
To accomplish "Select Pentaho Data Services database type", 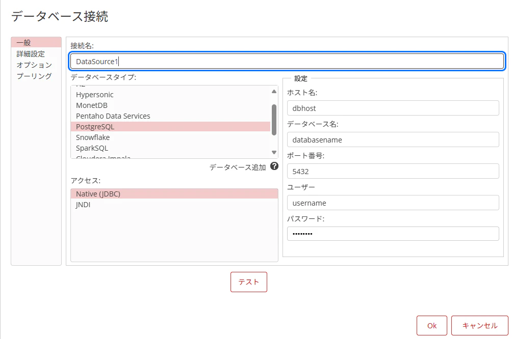I will 170,116.
